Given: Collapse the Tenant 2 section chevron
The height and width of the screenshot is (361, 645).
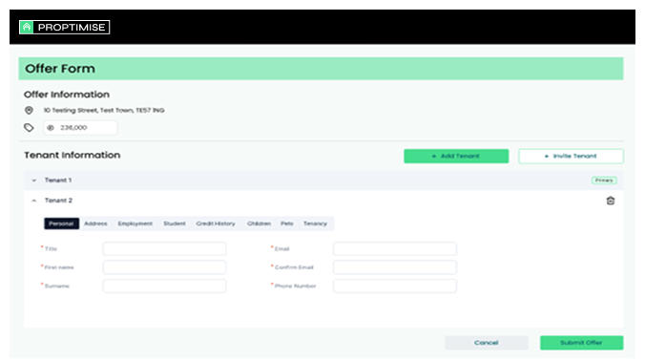Looking at the screenshot, I should click(x=34, y=201).
